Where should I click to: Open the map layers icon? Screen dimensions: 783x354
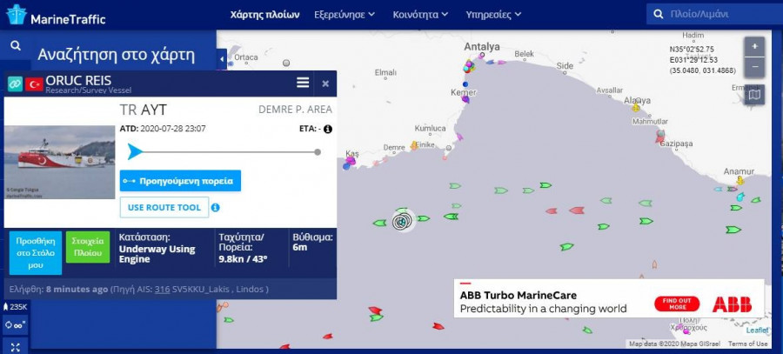point(754,94)
